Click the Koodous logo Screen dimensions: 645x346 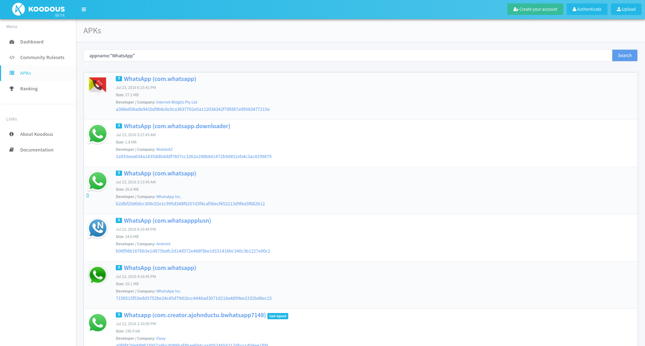[39, 9]
